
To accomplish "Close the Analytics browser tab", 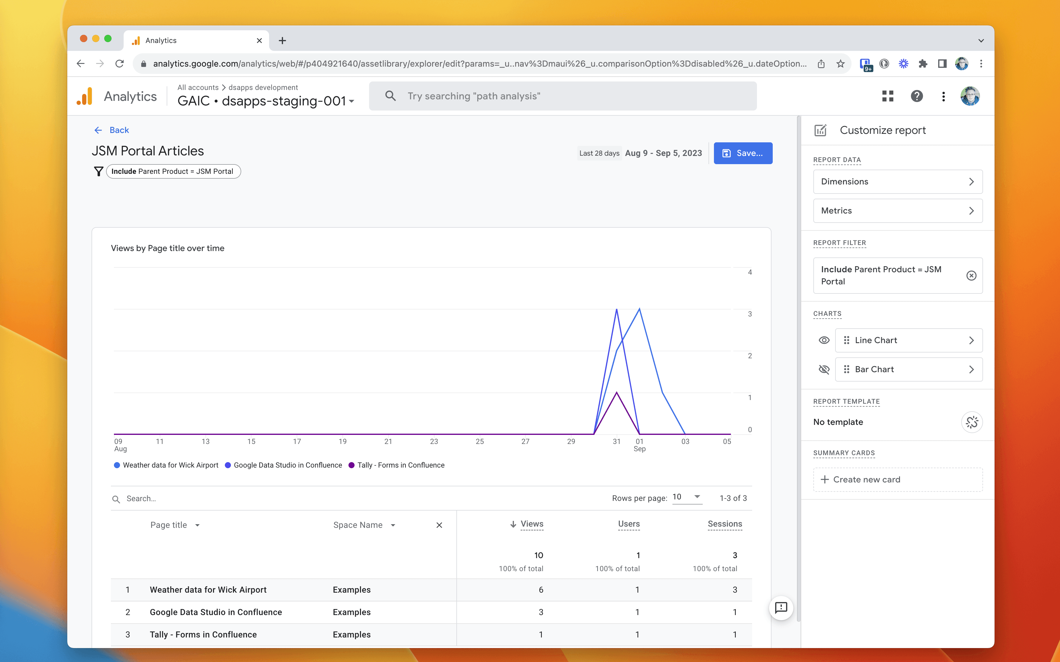I will point(259,41).
